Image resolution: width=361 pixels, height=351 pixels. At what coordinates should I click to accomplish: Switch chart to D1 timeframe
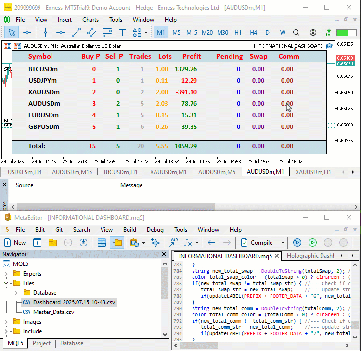pyautogui.click(x=269, y=32)
